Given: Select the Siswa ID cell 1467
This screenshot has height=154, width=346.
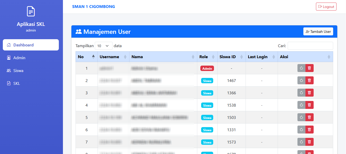Looking at the screenshot, I should [231, 80].
